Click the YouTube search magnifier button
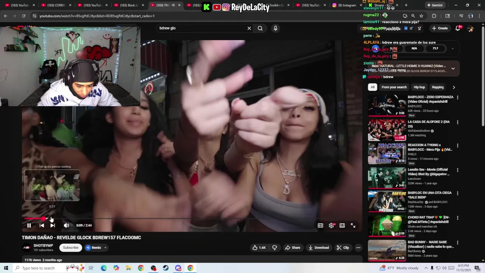 click(260, 28)
